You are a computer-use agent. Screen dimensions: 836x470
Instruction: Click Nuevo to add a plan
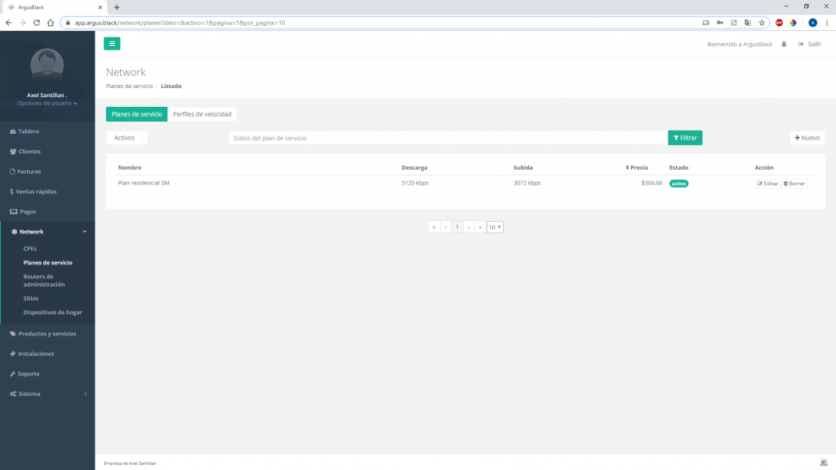[x=807, y=138]
